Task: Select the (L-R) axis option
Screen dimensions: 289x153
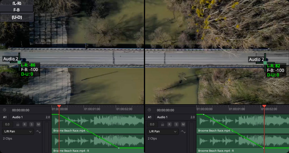Action: tap(17, 3)
